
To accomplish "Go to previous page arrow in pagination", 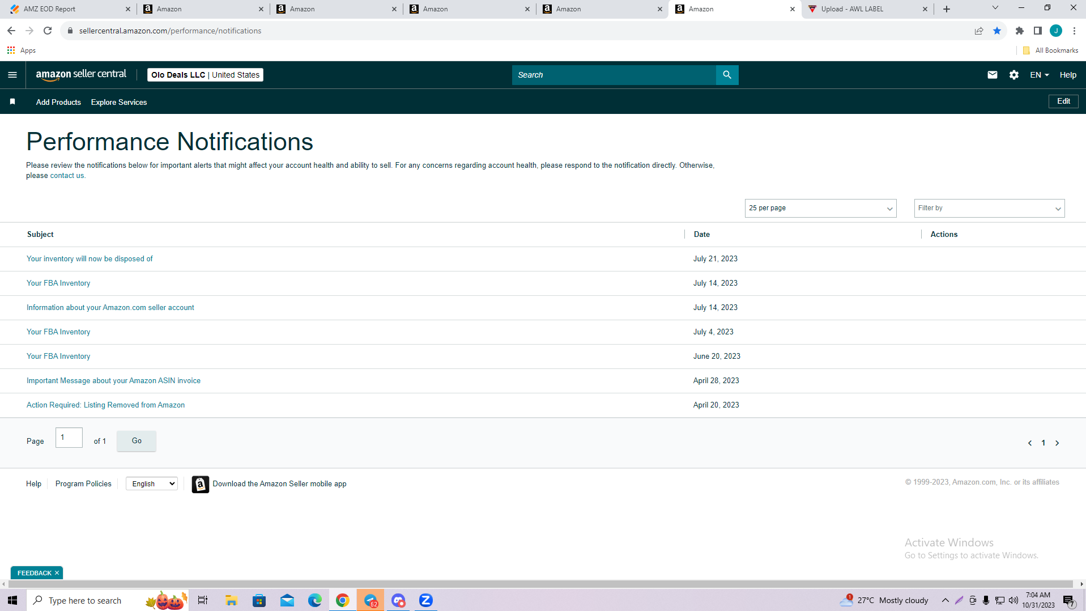I will click(x=1029, y=443).
